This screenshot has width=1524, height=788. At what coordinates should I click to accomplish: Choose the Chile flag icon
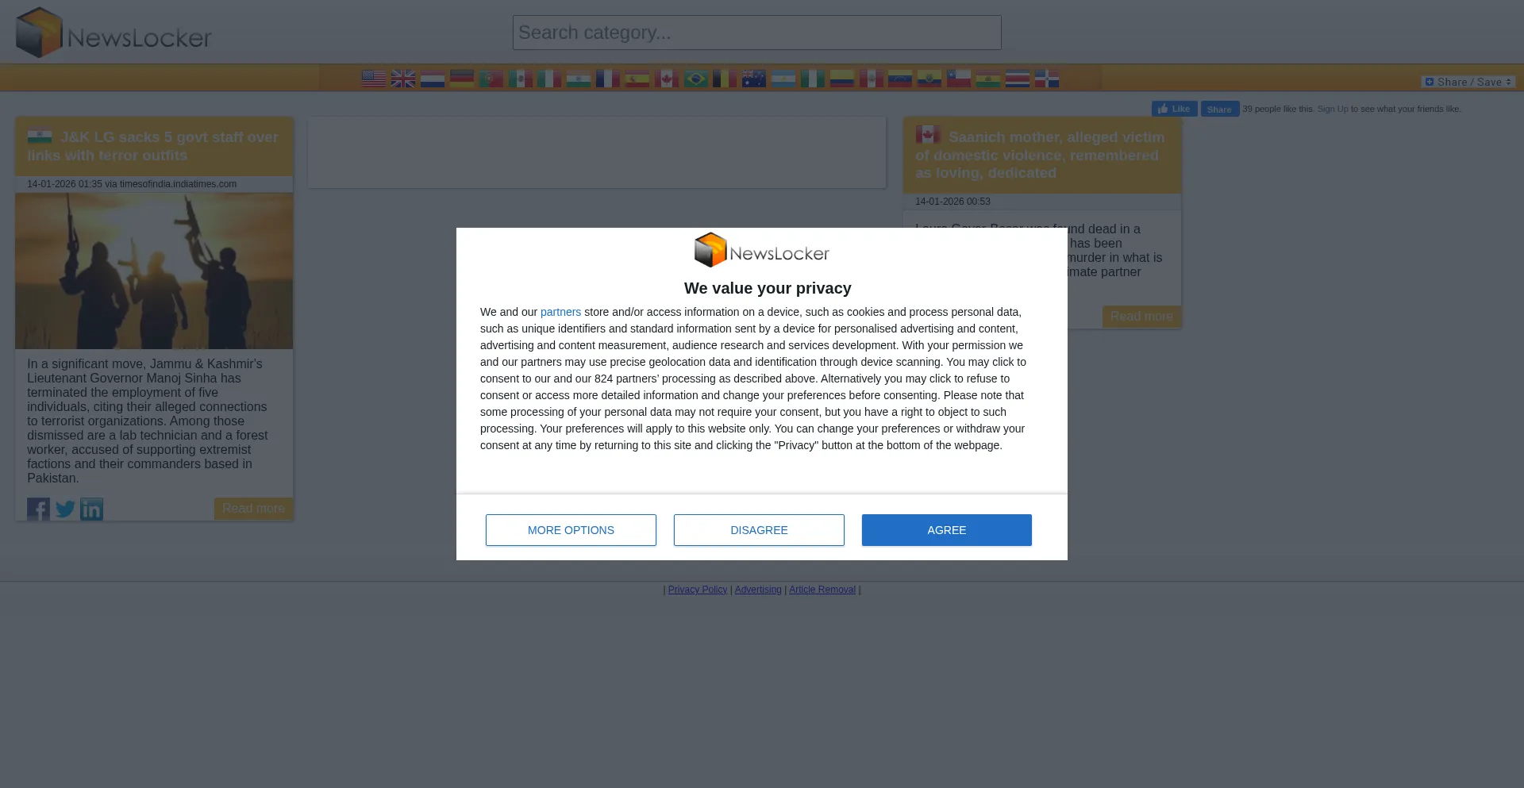(x=959, y=79)
